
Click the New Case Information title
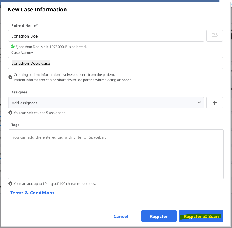click(37, 9)
